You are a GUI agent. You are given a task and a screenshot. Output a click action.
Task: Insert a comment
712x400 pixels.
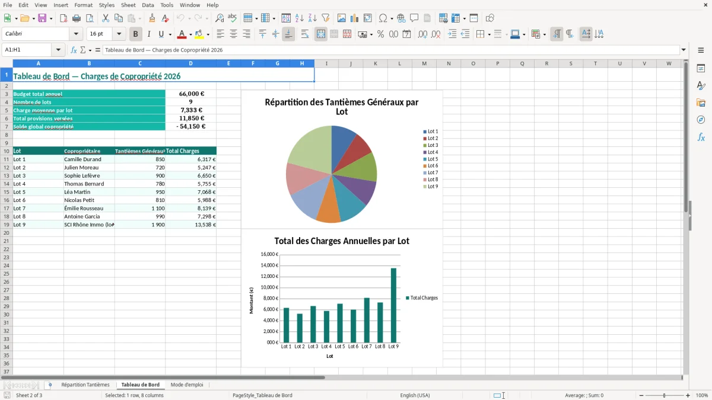tap(414, 18)
